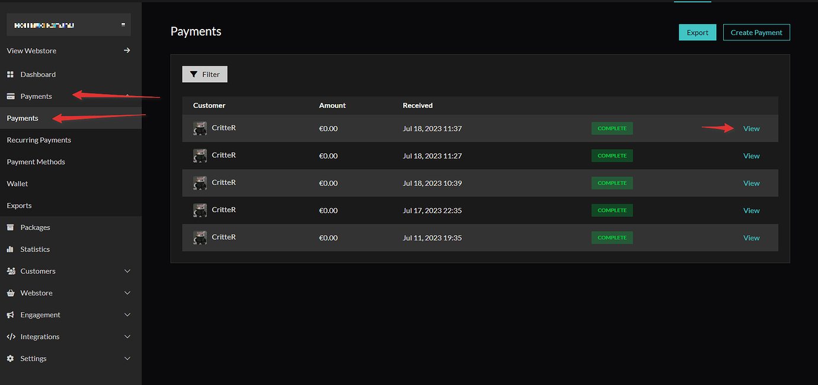Open Webstore via the shopping bag icon
The image size is (818, 385).
tap(11, 293)
